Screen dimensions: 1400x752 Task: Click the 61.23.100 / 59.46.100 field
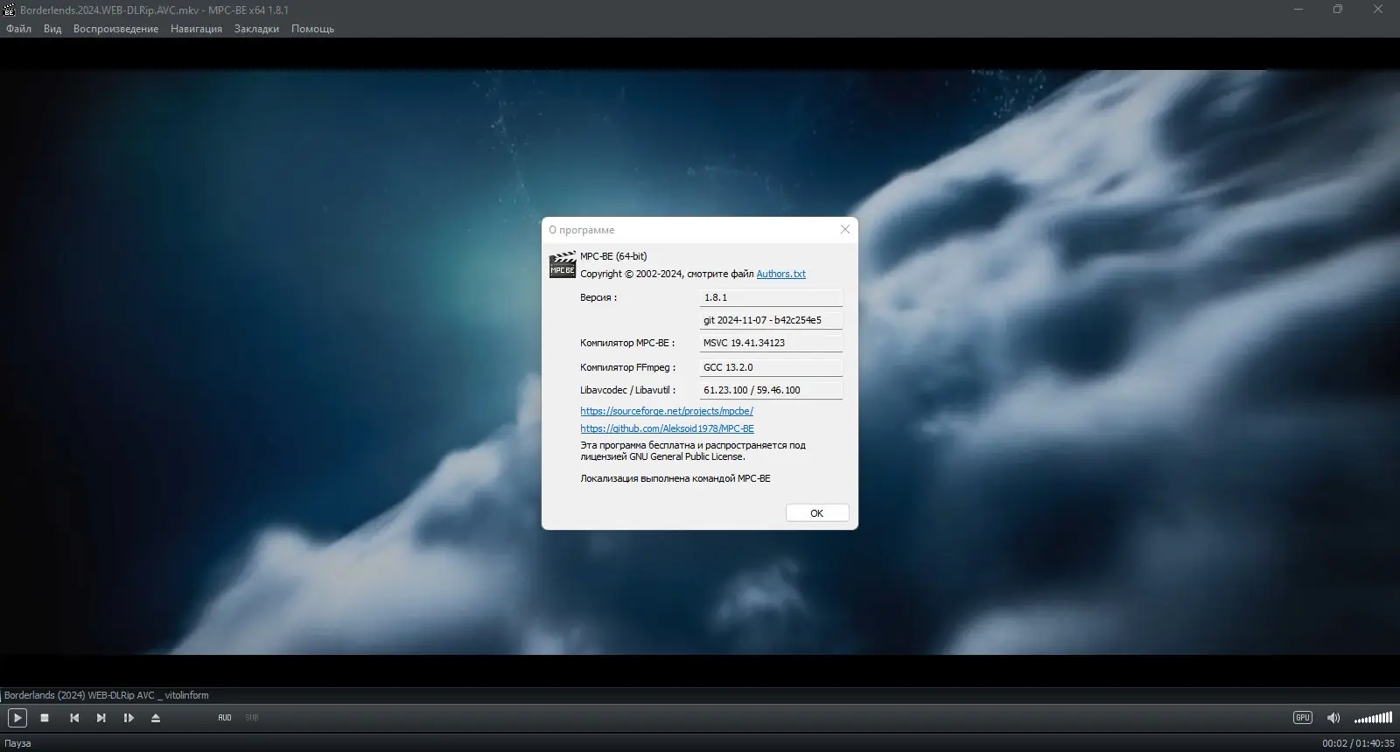click(771, 390)
